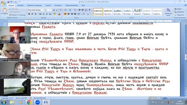This screenshot has width=187, height=105.
Task: Switch to Zoom app in taskbar
Action: [x=38, y=102]
